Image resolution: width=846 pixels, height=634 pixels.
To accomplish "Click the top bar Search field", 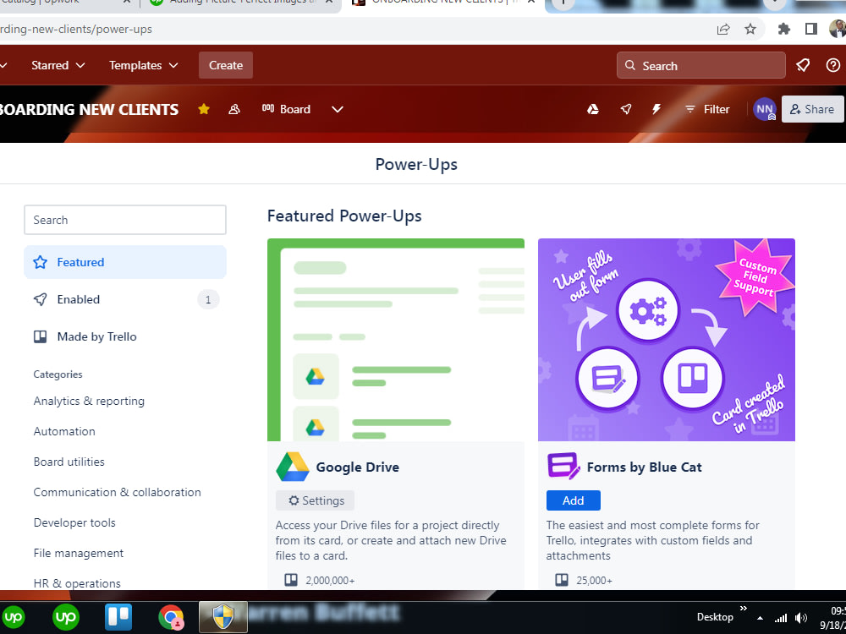I will coord(700,65).
